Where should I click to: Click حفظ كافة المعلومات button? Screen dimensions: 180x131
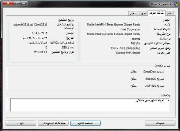(53, 123)
